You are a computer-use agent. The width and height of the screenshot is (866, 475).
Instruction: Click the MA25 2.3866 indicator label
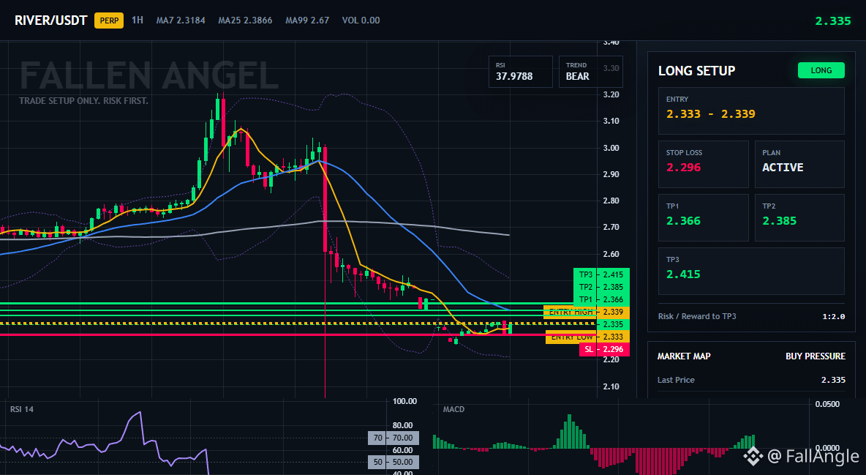(245, 20)
